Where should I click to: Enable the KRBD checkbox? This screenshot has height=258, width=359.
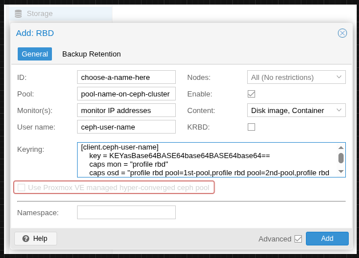pos(251,127)
